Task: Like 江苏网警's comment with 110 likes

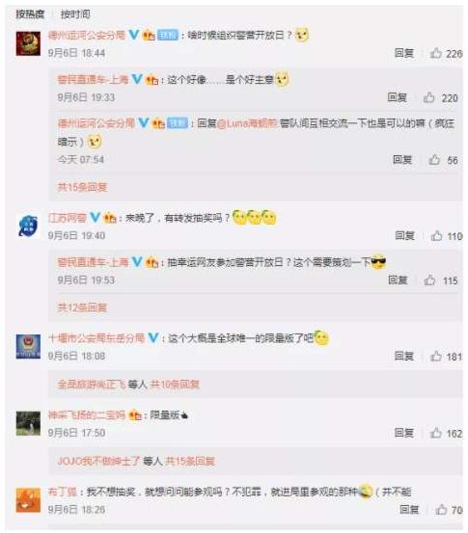Action: pos(436,235)
